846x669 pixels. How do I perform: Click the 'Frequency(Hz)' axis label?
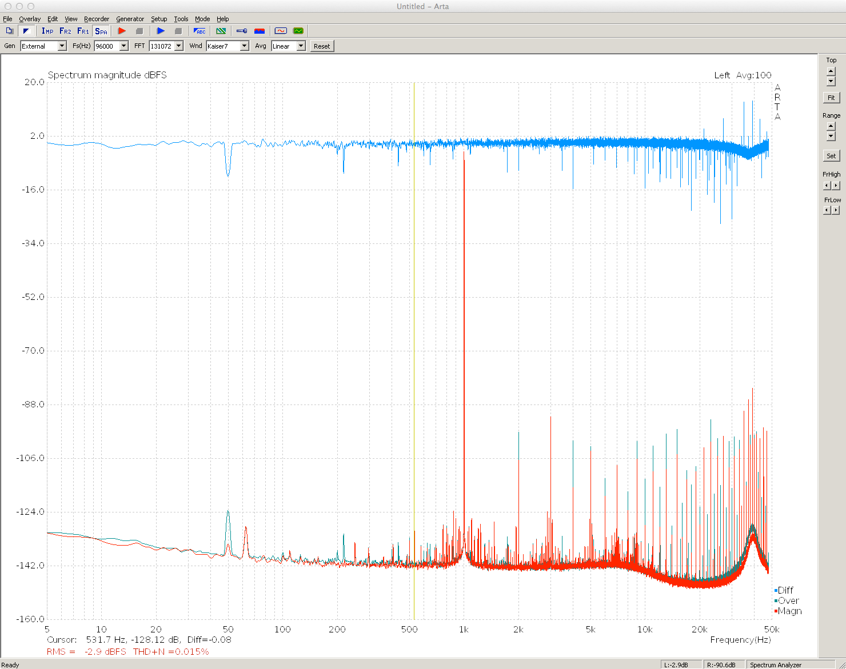click(x=740, y=640)
